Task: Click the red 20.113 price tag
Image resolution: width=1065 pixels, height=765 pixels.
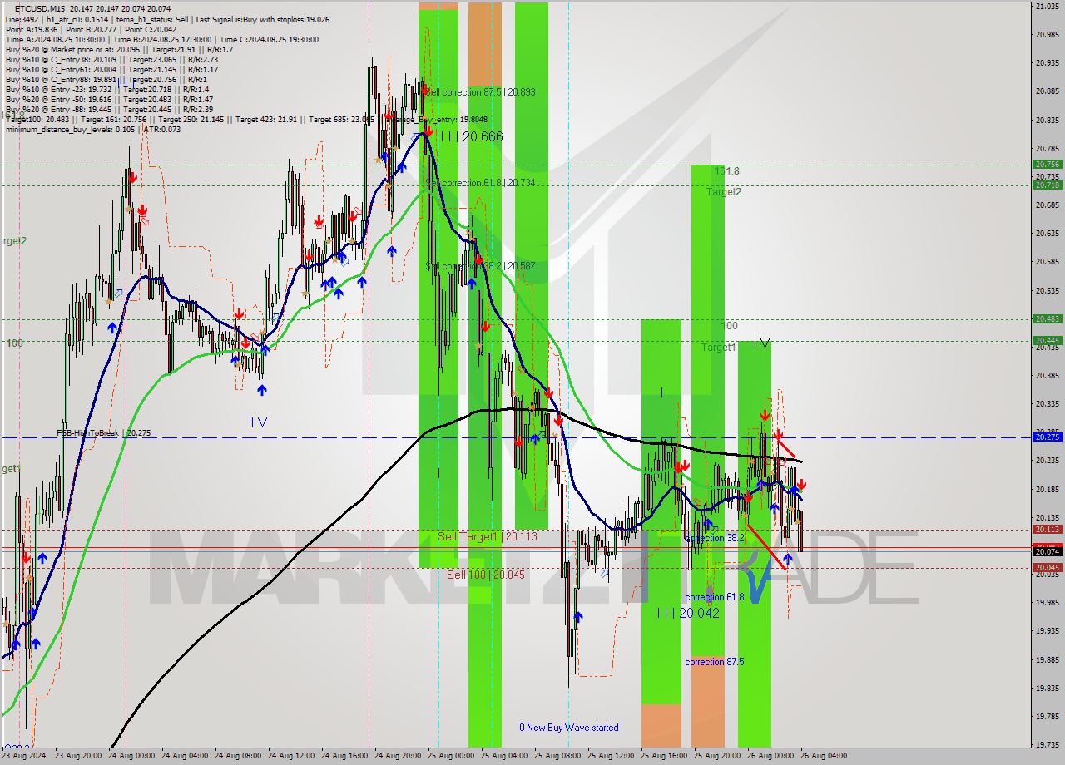Action: tap(1047, 529)
